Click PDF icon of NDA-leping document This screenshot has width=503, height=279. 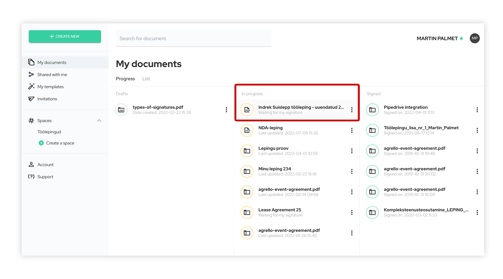point(247,130)
